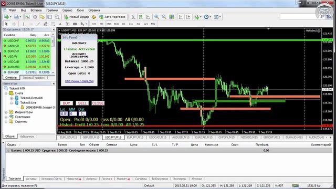Draw a horizontal line tool
Image resolution: width=336 pixels, height=189 pixels.
[x=31, y=24]
